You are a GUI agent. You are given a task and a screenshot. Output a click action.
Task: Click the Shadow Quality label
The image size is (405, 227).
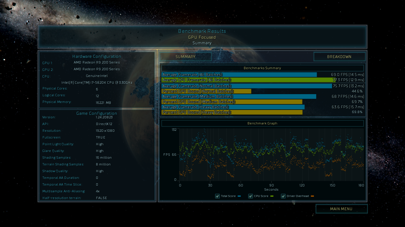[x=55, y=171]
